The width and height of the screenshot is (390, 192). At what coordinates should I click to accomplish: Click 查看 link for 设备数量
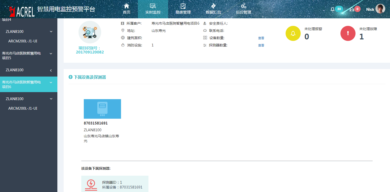pyautogui.click(x=261, y=38)
